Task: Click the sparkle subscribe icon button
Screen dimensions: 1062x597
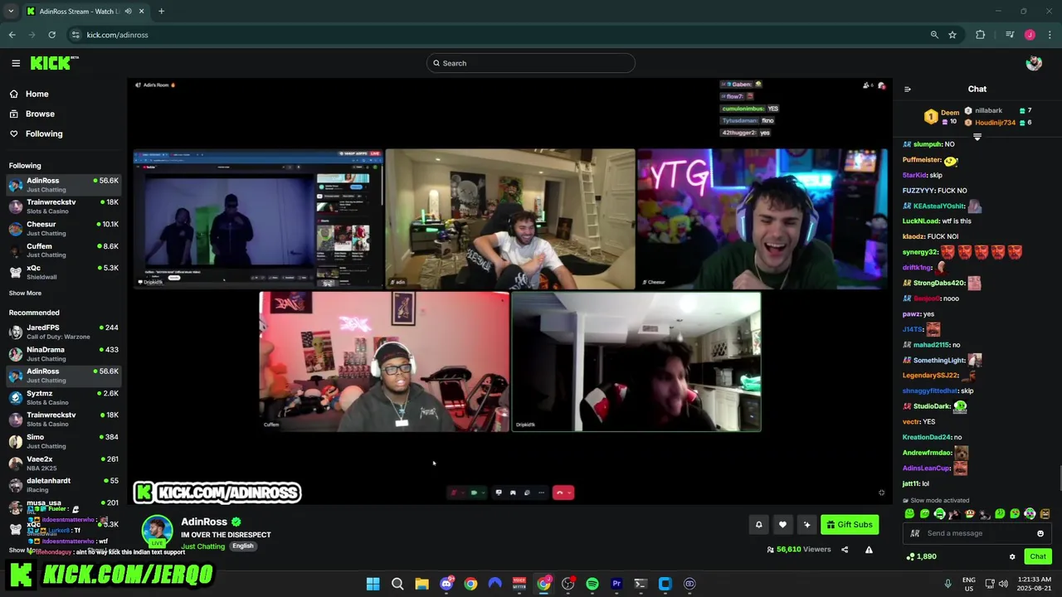Action: coord(806,524)
